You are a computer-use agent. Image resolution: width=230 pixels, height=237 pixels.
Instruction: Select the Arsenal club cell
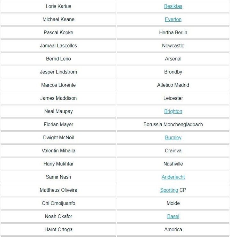pos(173,59)
